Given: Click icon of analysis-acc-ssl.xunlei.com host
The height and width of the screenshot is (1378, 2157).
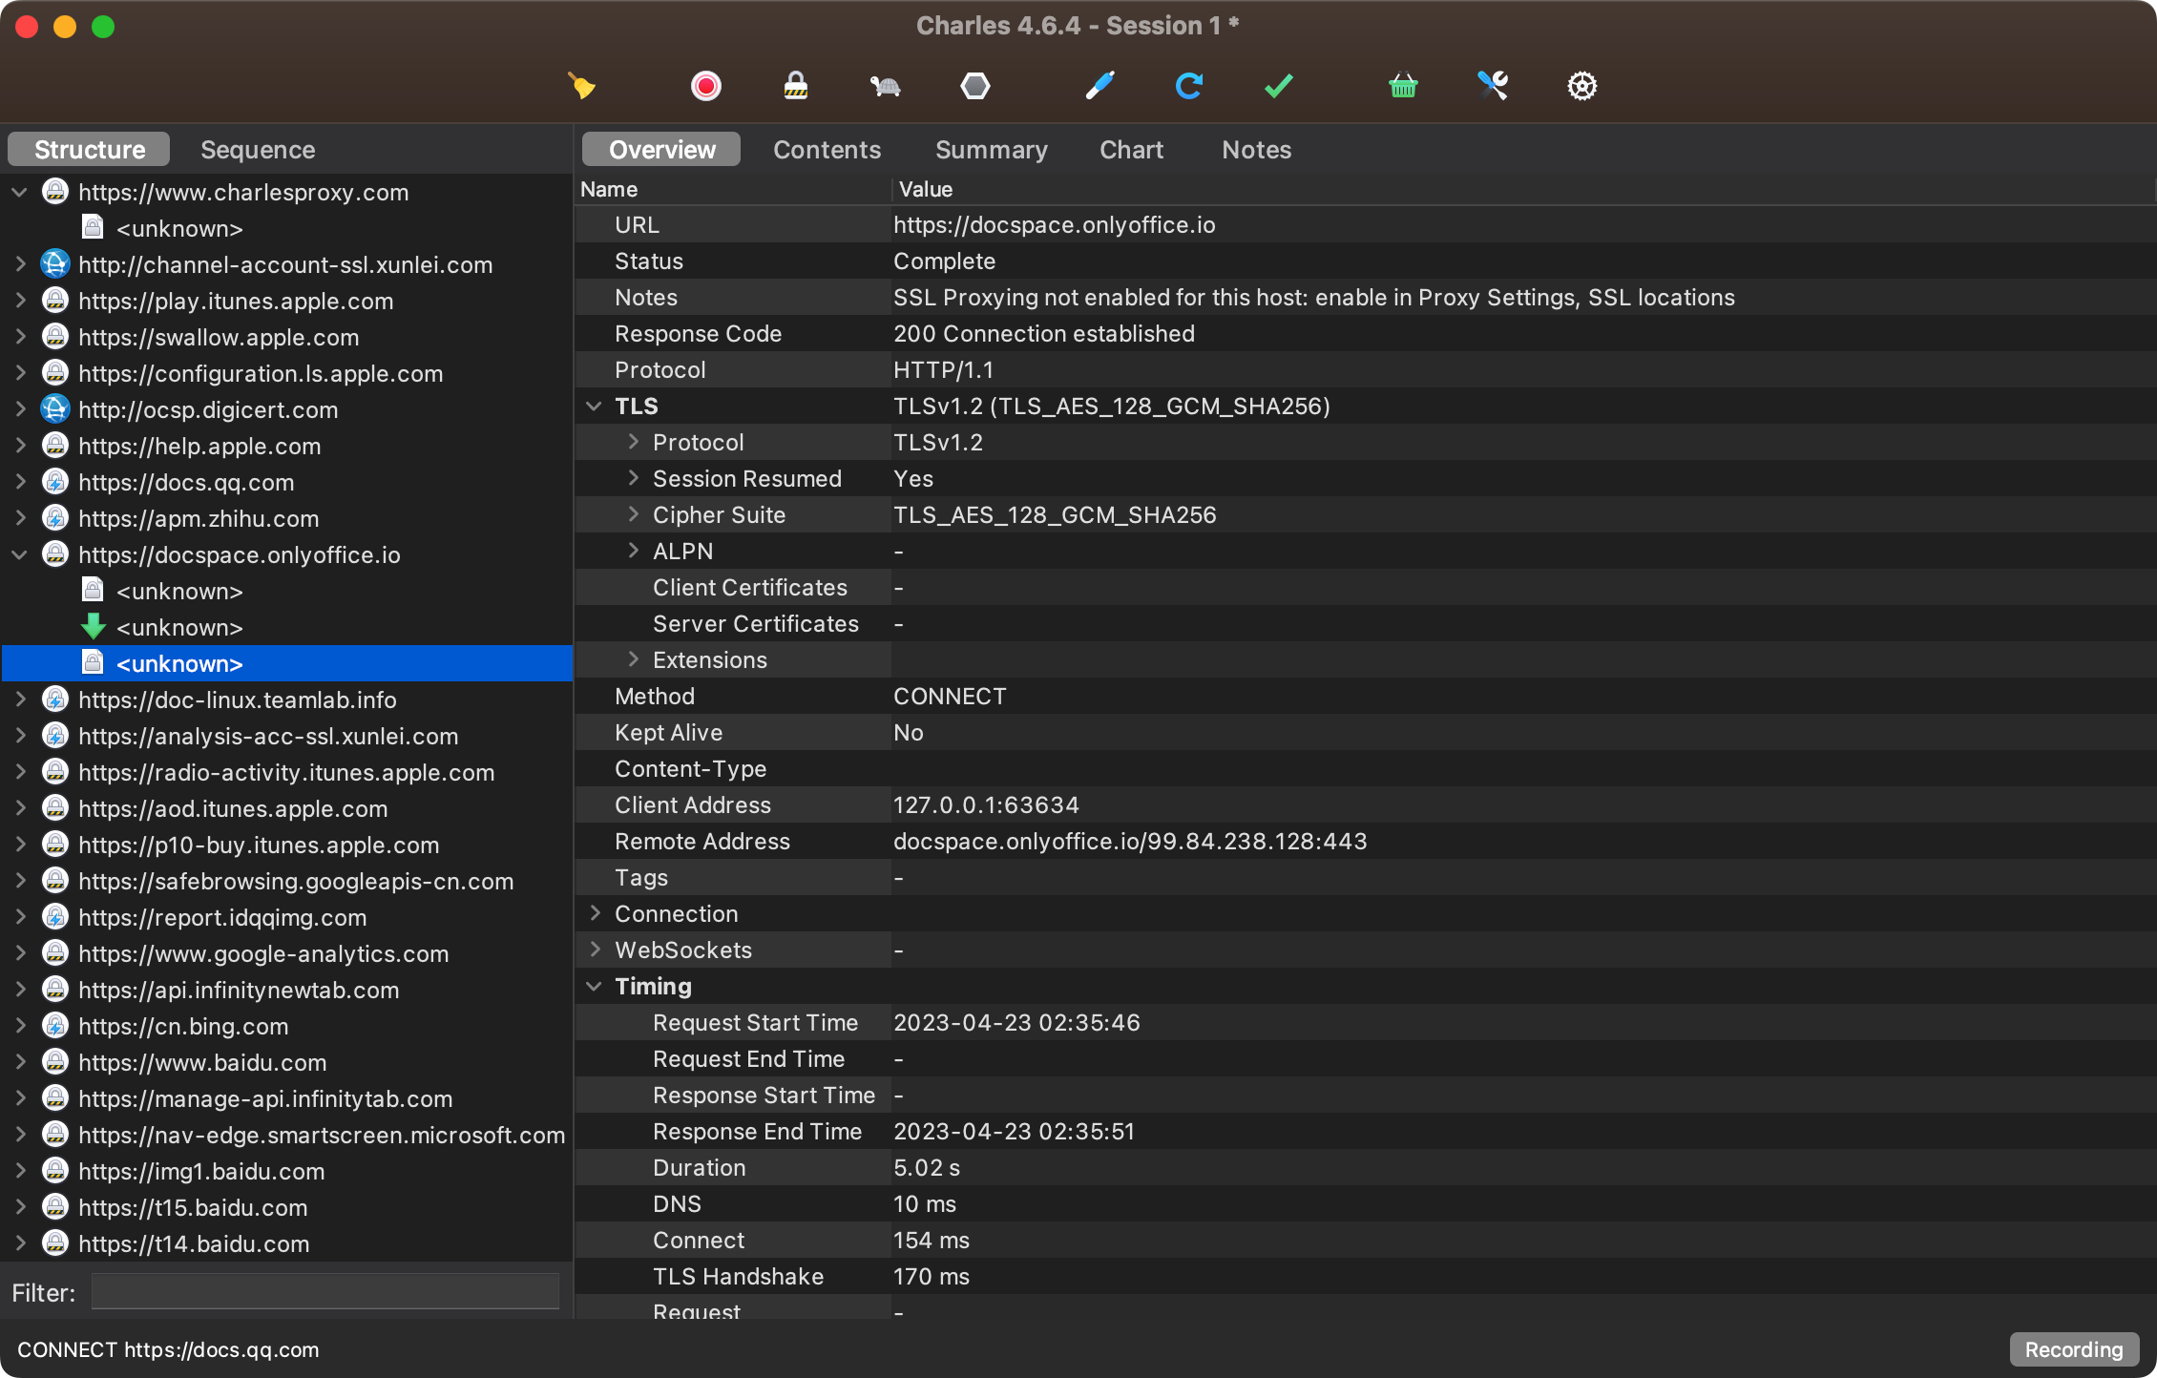Looking at the screenshot, I should click(x=55, y=736).
